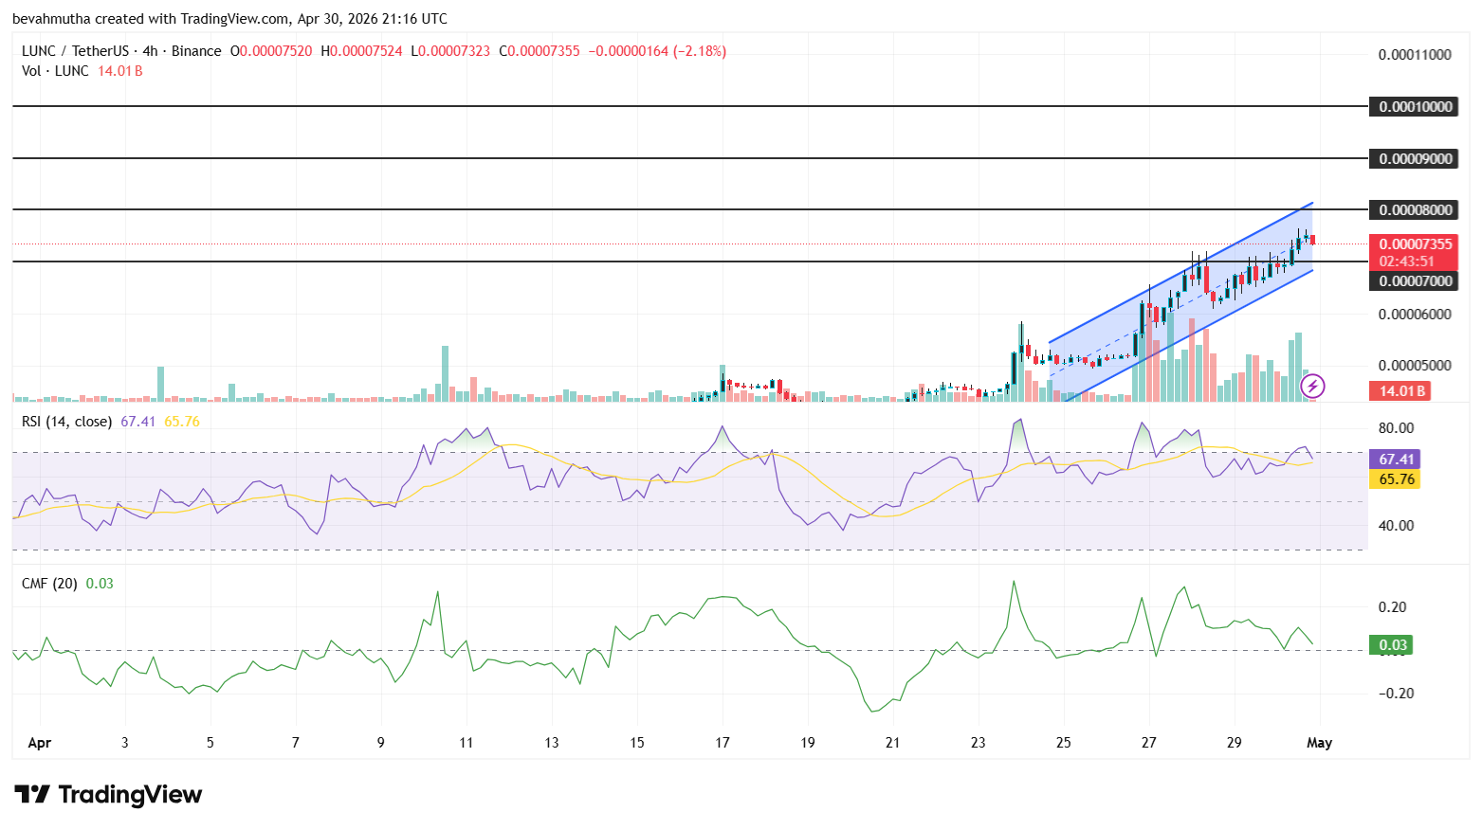Screen dimensions: 1482x830
Task: Click the 5 date label on time axis
Action: tap(210, 743)
